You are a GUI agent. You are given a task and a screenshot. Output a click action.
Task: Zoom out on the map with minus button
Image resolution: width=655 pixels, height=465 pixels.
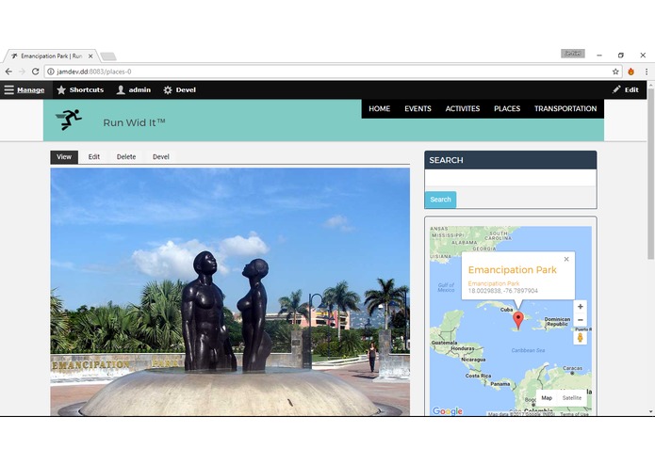point(581,320)
